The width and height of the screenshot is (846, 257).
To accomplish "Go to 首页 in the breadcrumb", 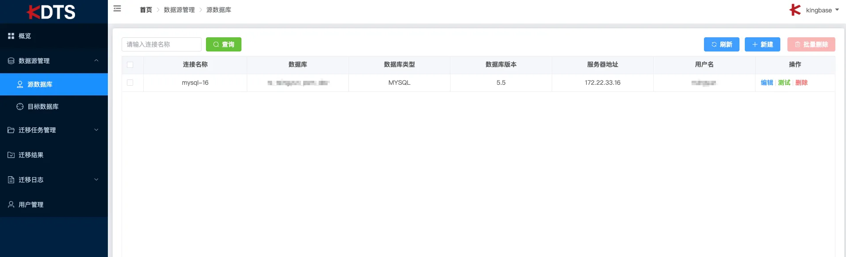I will (146, 10).
